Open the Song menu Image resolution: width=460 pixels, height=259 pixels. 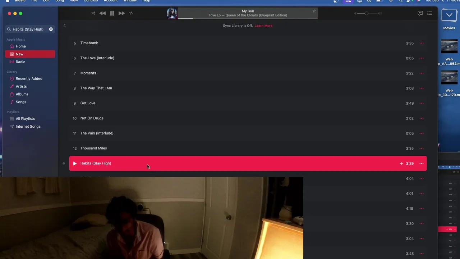point(60,1)
